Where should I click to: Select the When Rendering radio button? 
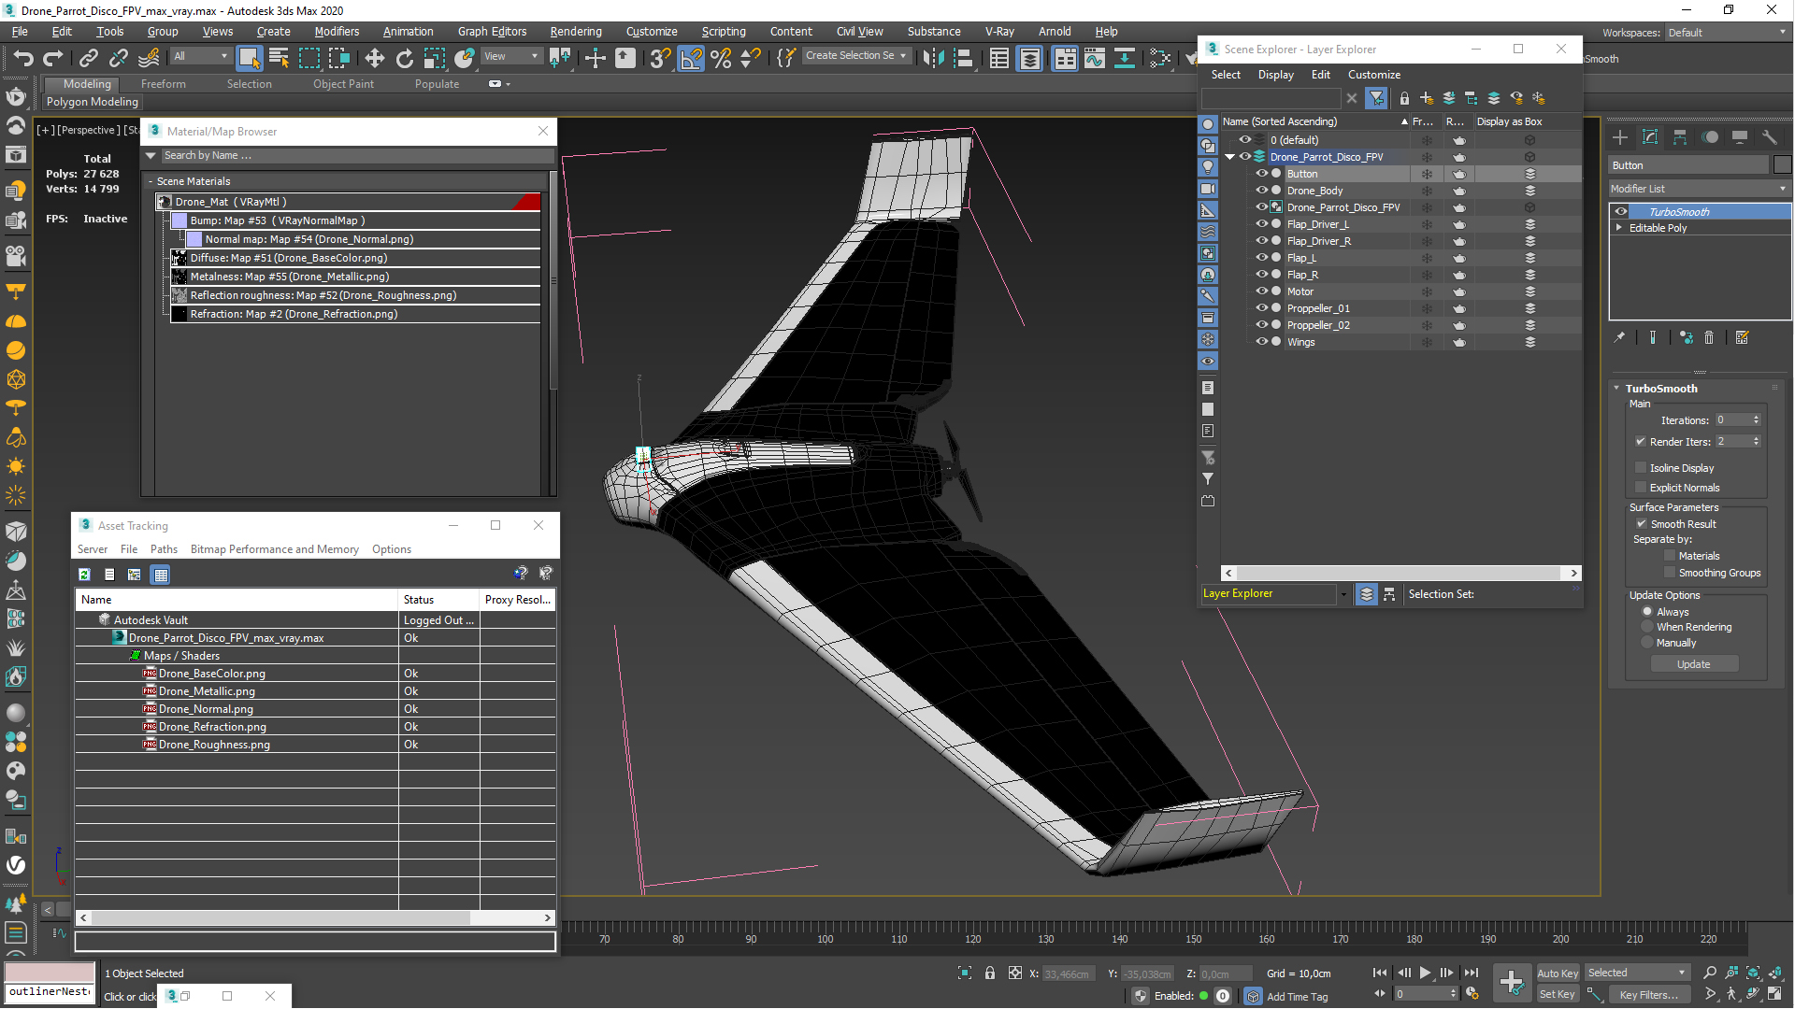[1647, 627]
